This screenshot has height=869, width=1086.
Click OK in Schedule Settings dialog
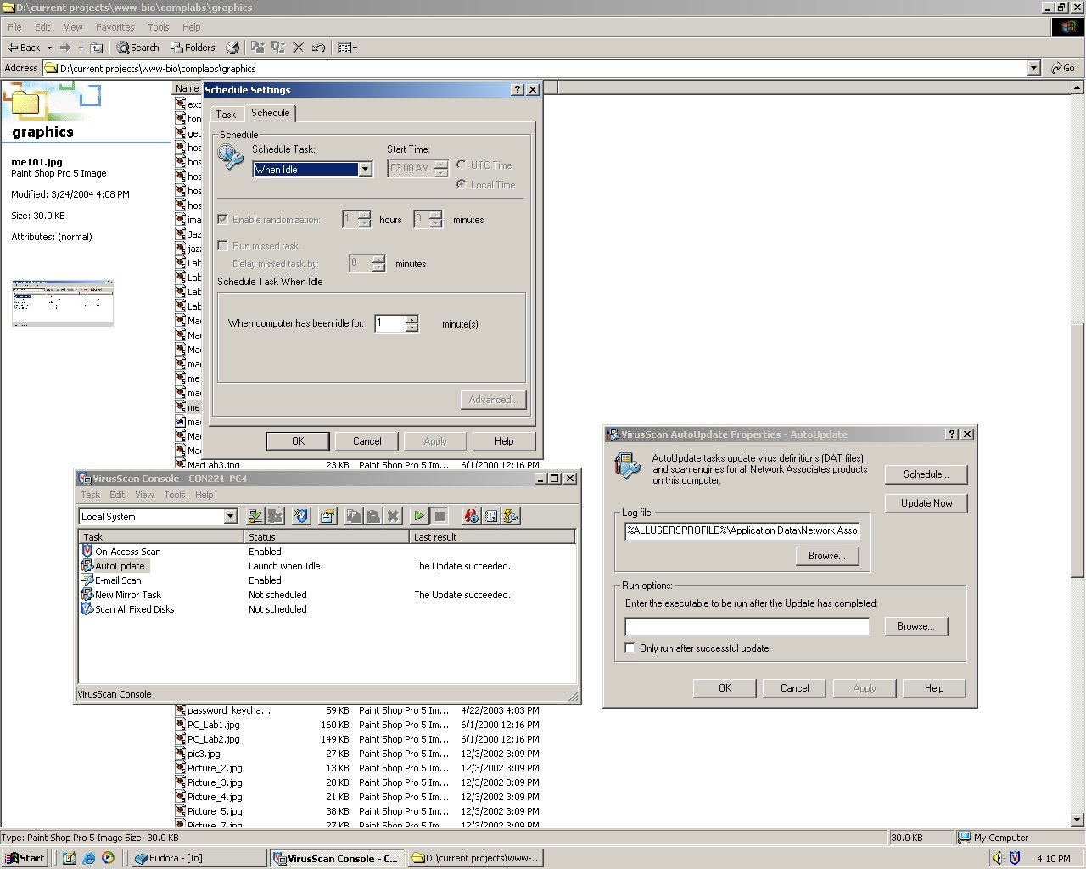tap(298, 441)
